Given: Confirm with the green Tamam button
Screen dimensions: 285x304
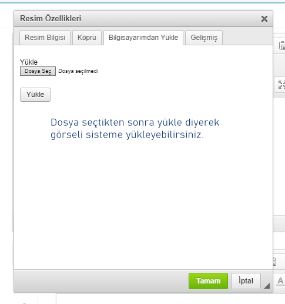Looking at the screenshot, I should point(208,281).
